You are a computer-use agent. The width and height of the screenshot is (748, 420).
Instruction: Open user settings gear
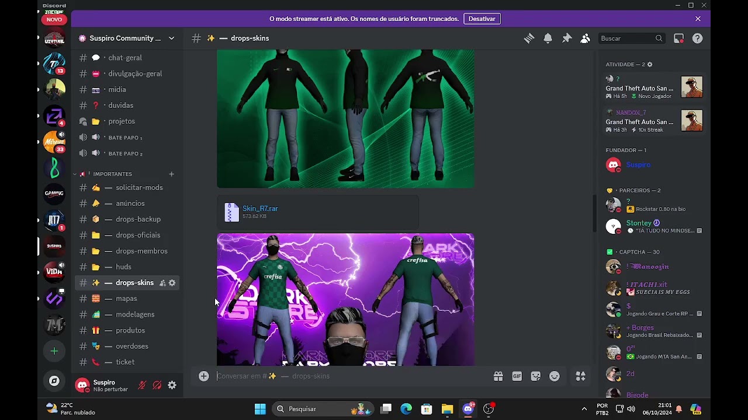point(172,385)
